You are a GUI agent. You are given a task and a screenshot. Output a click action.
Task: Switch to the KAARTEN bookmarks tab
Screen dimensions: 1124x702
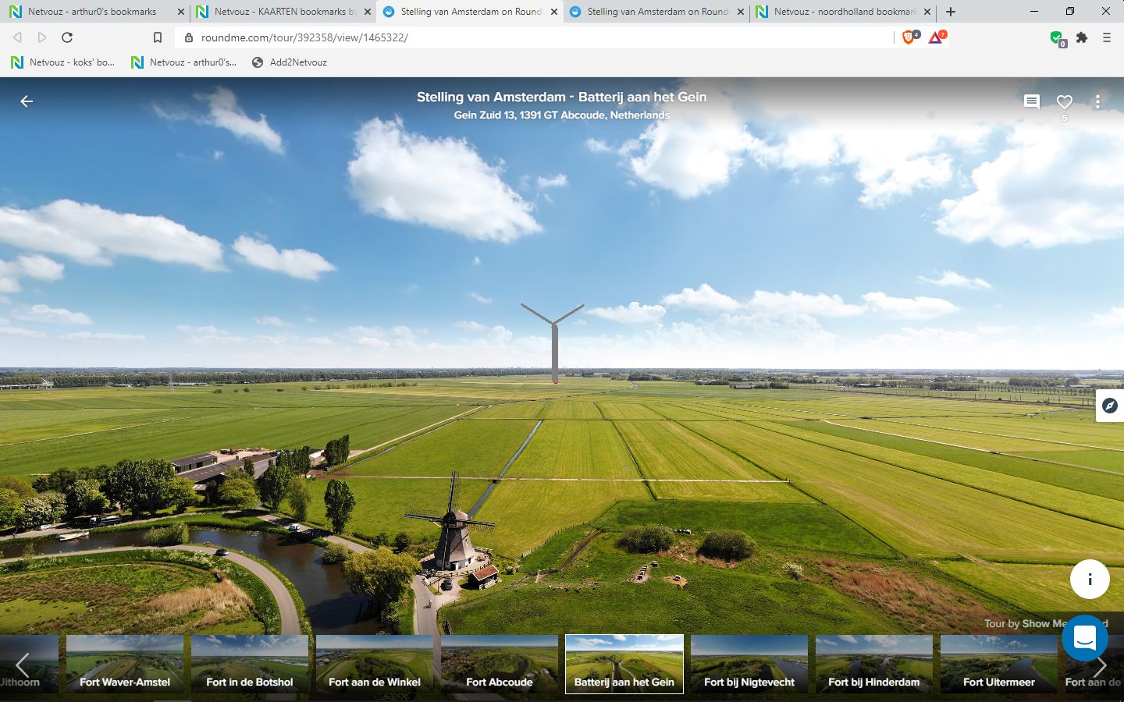(x=279, y=12)
